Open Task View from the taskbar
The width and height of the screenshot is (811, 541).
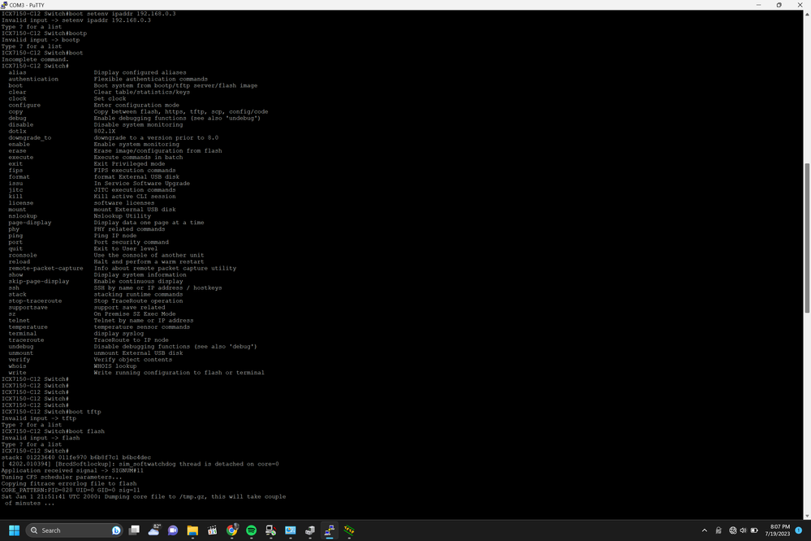tap(134, 530)
